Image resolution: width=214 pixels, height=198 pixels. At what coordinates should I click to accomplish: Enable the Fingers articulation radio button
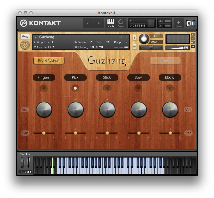click(x=43, y=89)
